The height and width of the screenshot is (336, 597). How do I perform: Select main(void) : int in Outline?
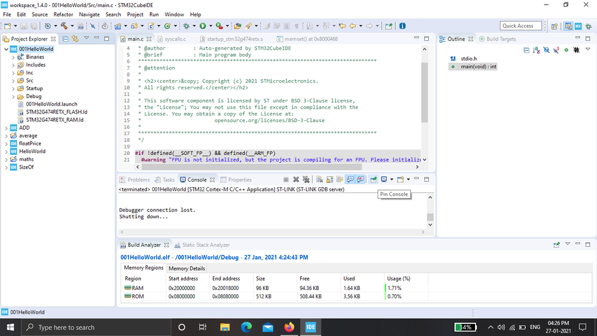pos(478,66)
